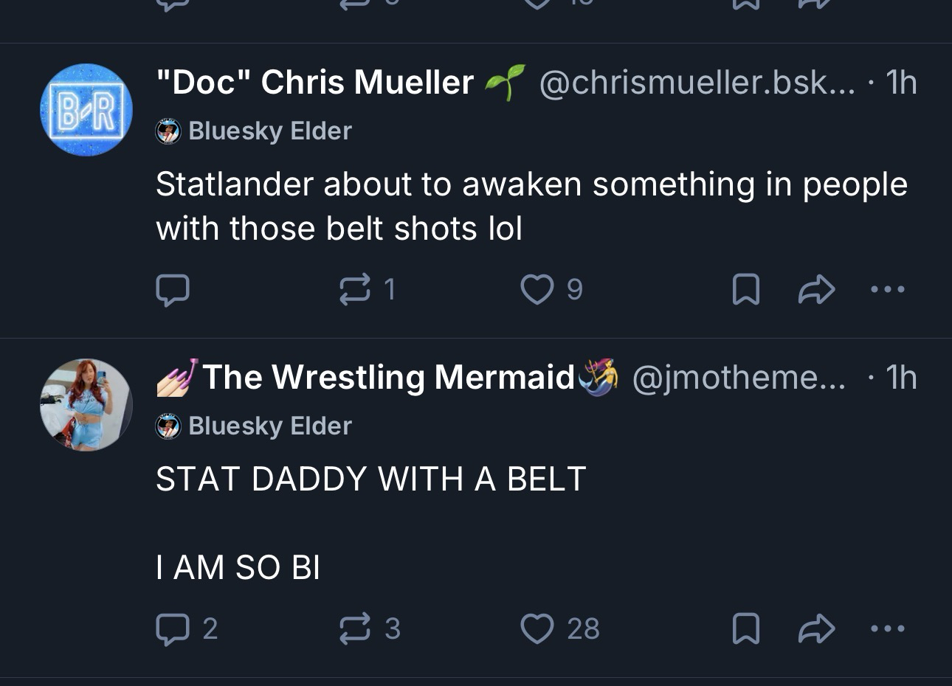
Task: Click Bluesky Elder label under Wrestling Mermaid
Action: click(269, 426)
